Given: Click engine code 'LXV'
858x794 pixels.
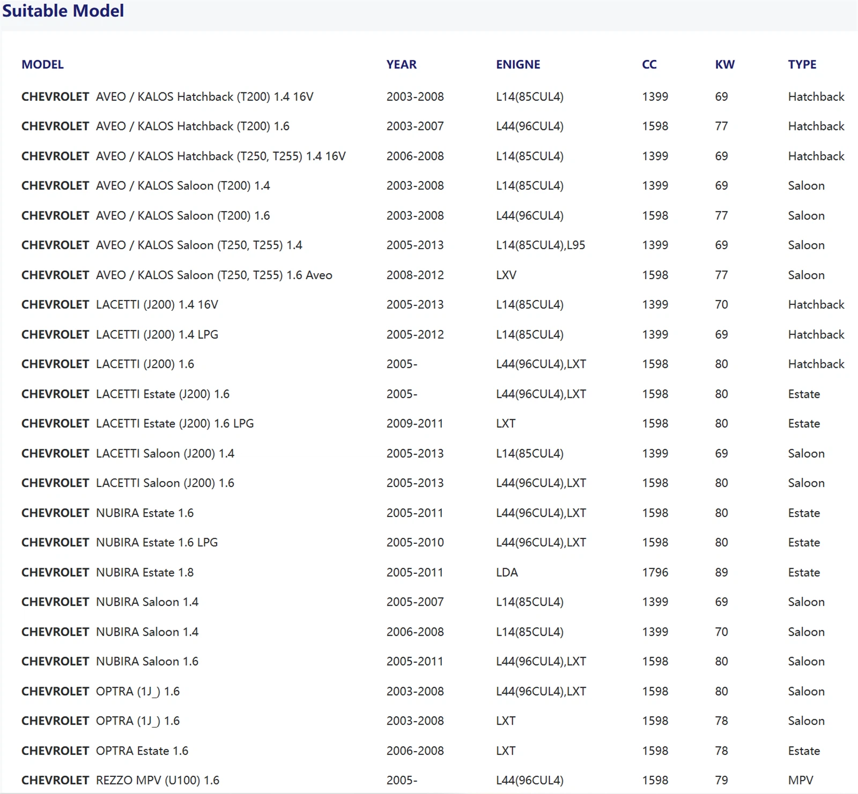Looking at the screenshot, I should [x=506, y=275].
